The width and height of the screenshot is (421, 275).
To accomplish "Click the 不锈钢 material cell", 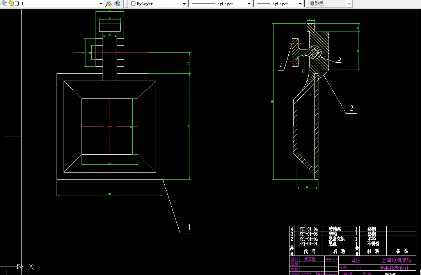I will [373, 243].
